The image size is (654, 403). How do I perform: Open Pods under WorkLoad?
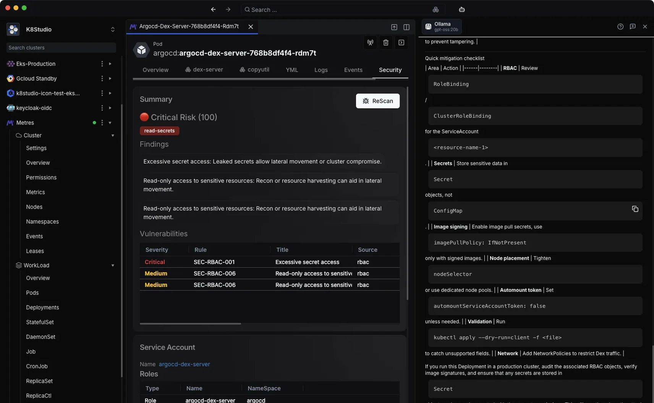point(32,293)
